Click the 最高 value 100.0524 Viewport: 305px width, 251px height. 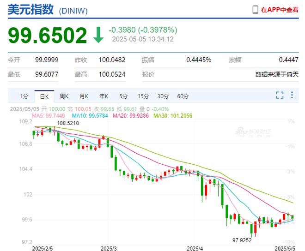[112, 74]
